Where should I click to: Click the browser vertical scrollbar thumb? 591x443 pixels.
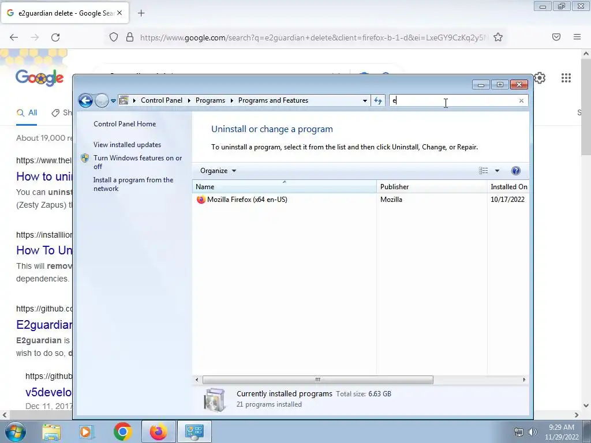tap(586, 107)
